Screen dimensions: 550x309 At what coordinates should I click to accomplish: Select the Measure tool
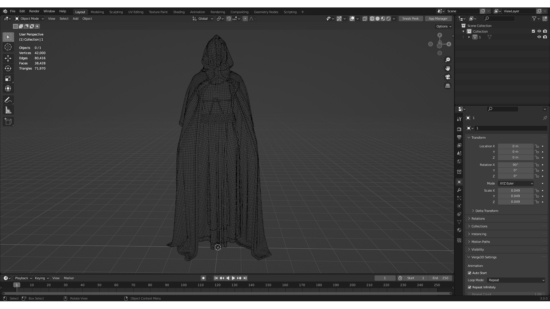point(8,110)
